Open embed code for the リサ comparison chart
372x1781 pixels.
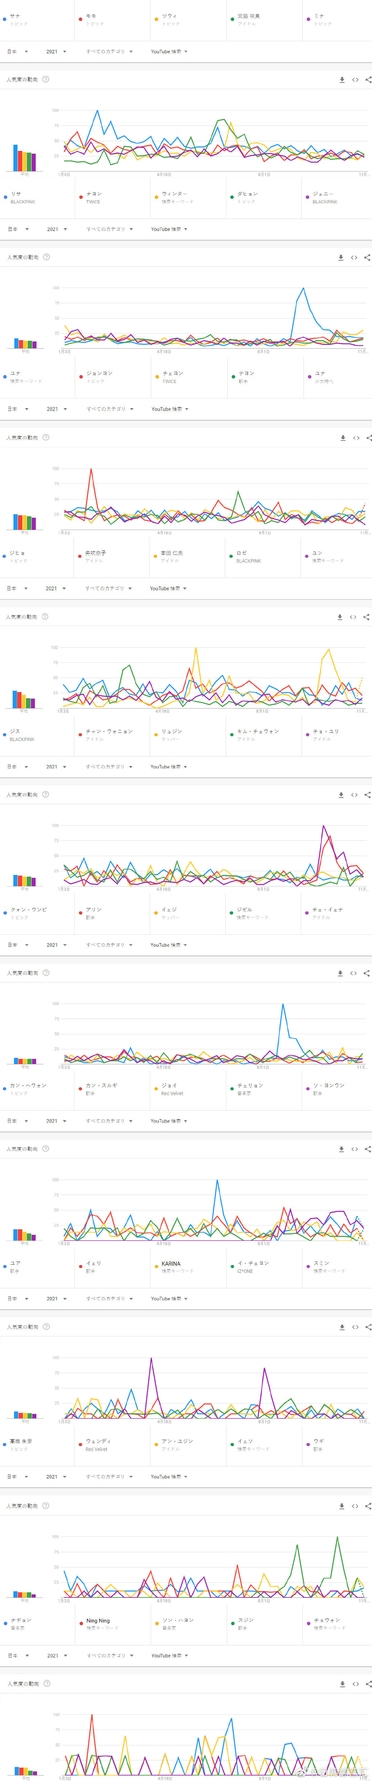pos(354,257)
